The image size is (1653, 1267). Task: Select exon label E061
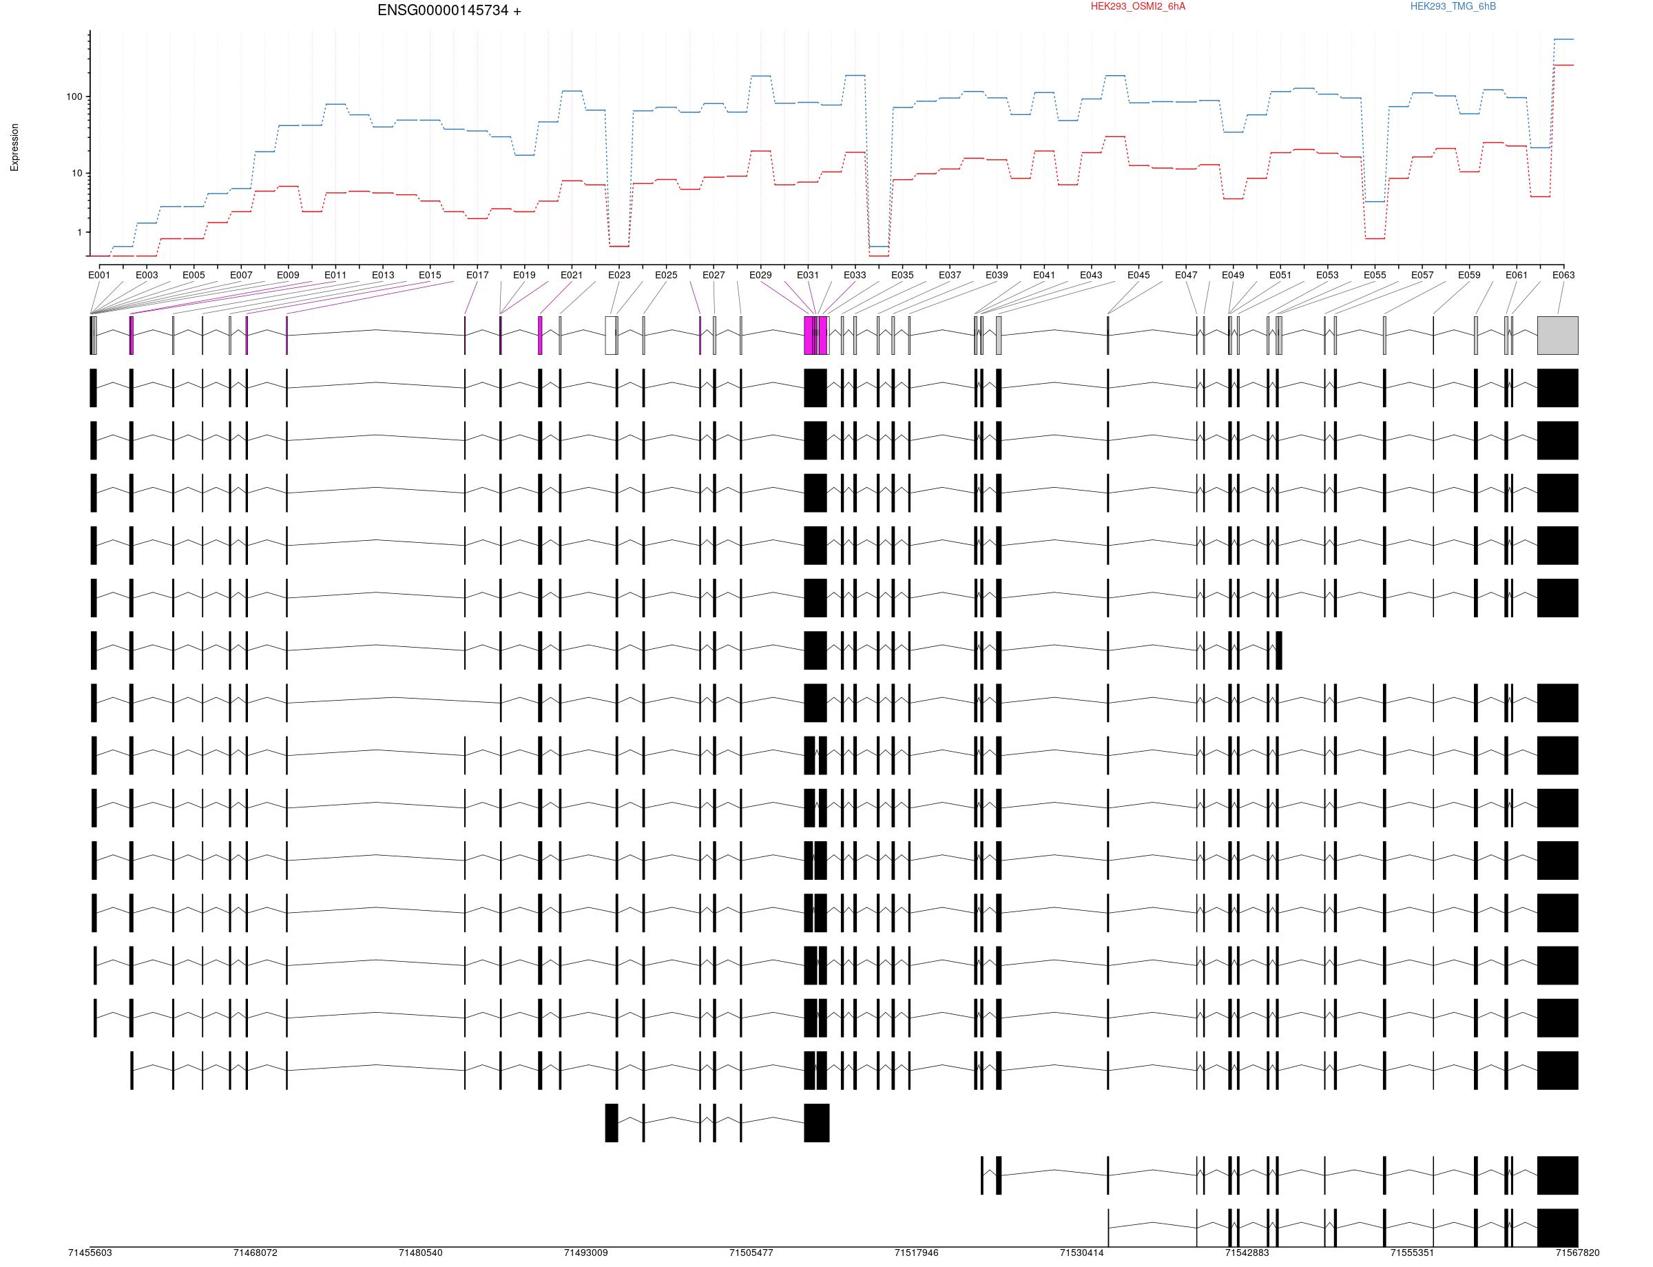(x=1517, y=276)
